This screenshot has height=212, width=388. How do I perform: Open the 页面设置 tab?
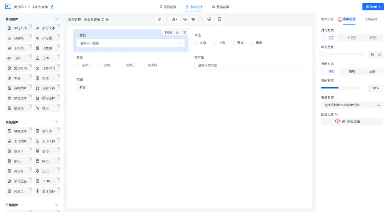[168, 7]
